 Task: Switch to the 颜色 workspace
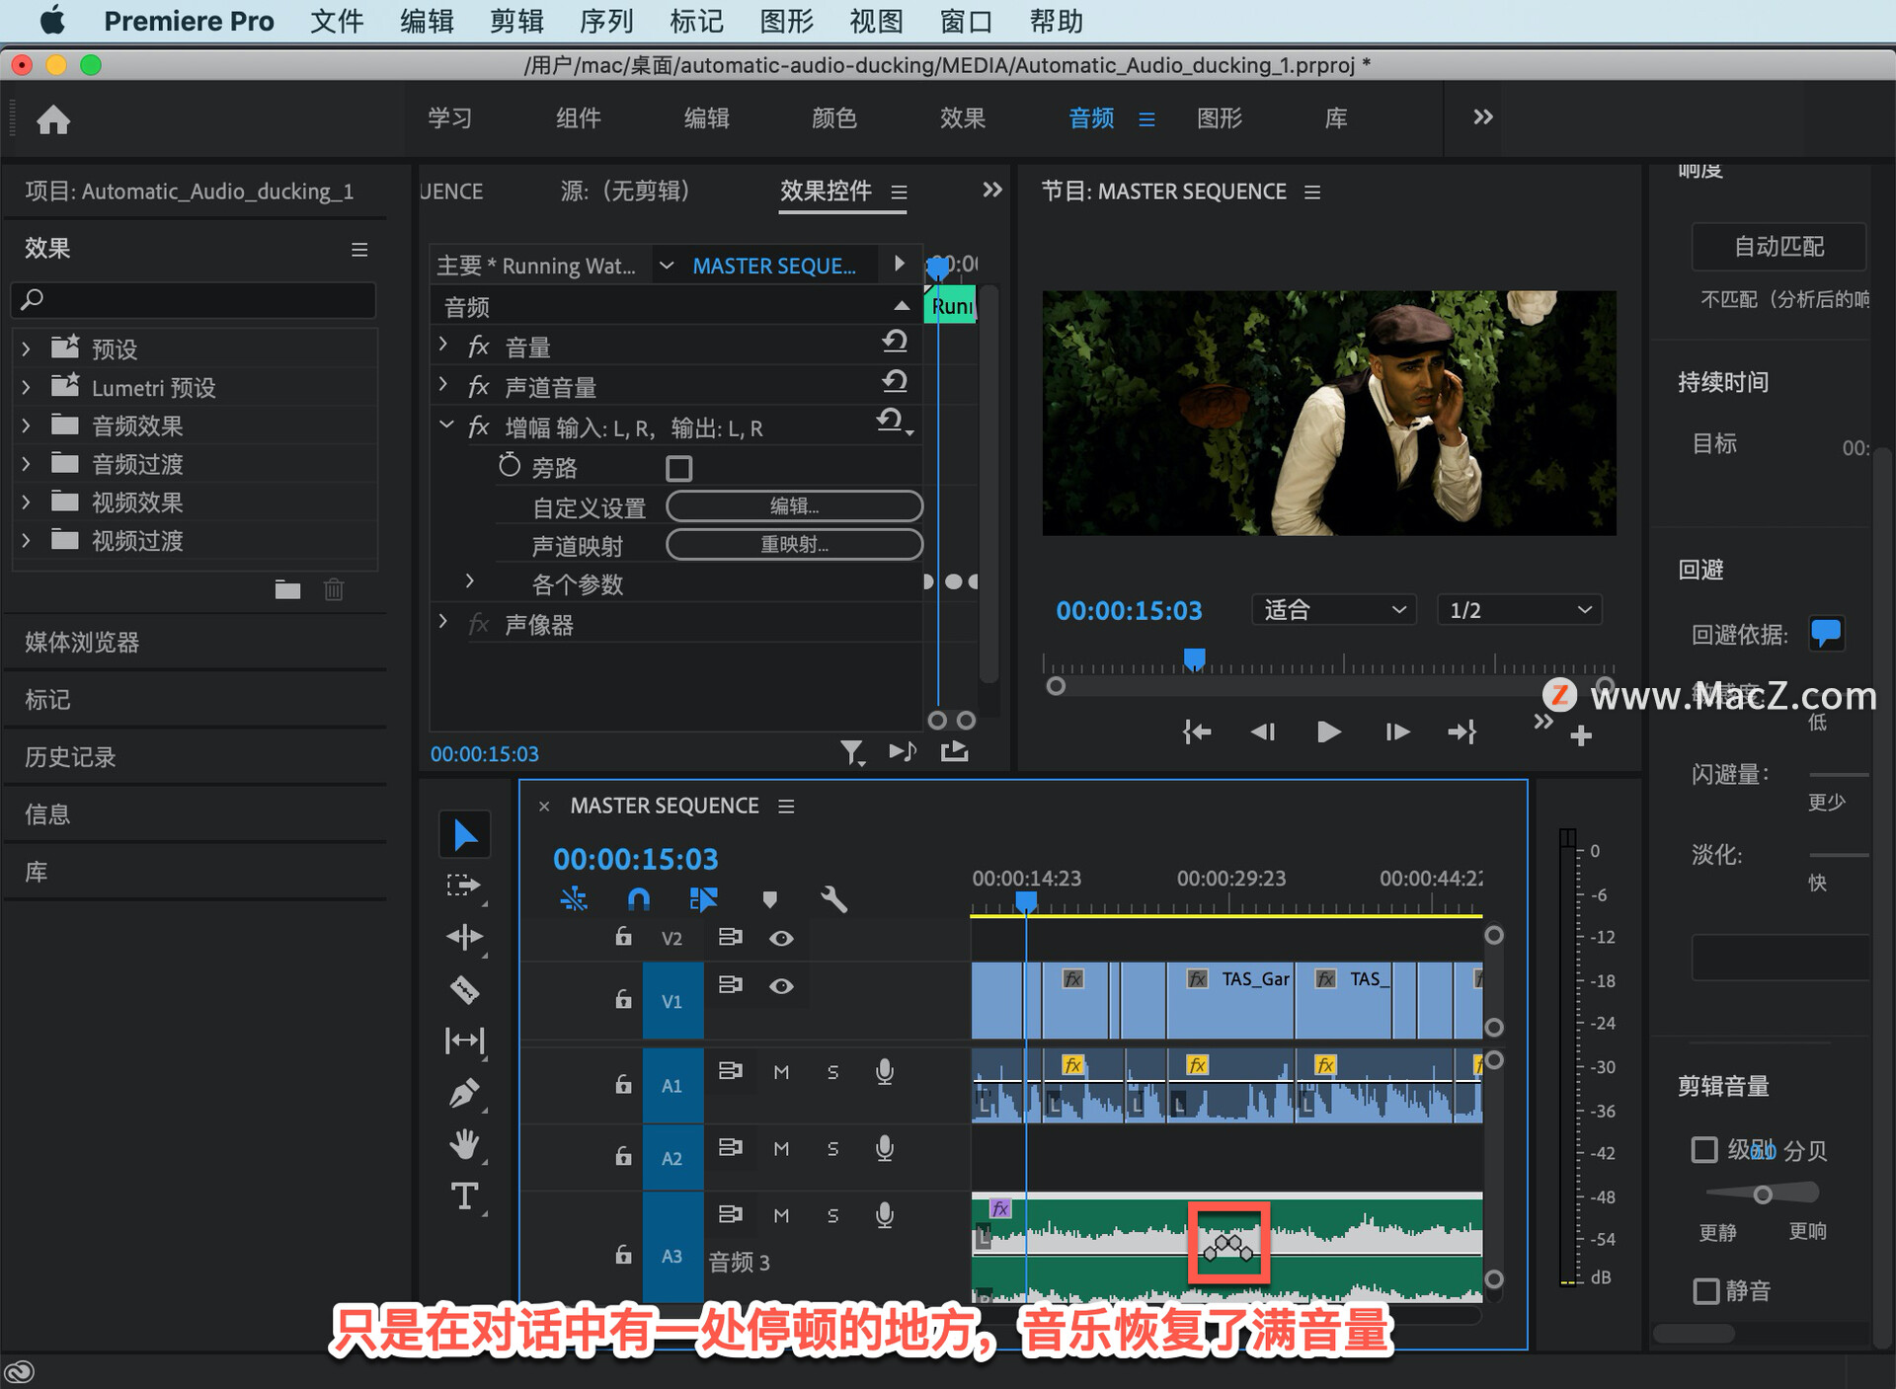tap(834, 118)
